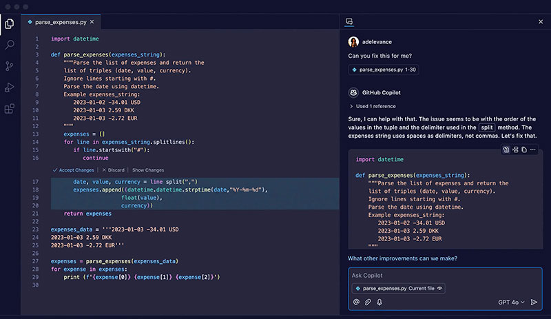Click Discard to reject the changes
This screenshot has height=319, width=551.
click(x=116, y=169)
